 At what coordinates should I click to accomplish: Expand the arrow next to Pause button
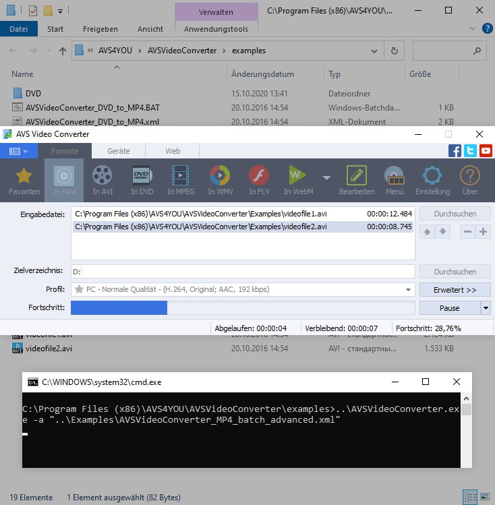coord(485,308)
